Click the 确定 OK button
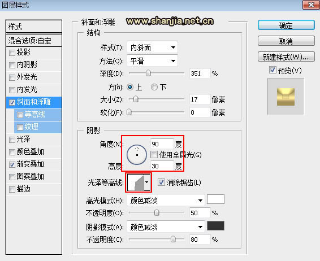 [x=286, y=25]
